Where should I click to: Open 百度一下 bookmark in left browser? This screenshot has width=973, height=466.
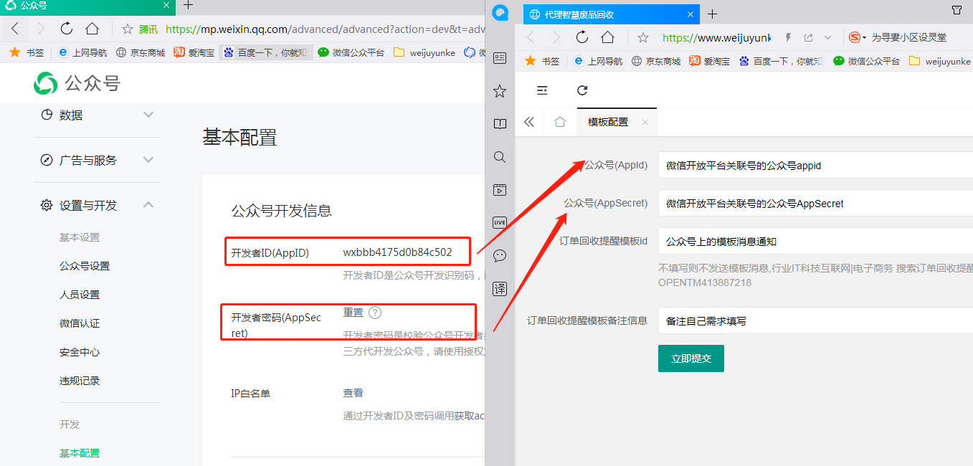pyautogui.click(x=266, y=52)
